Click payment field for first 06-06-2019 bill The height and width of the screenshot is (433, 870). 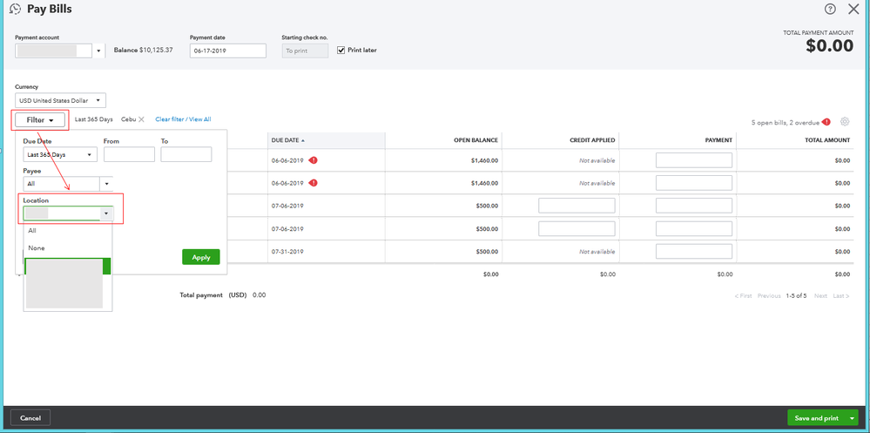pos(694,160)
